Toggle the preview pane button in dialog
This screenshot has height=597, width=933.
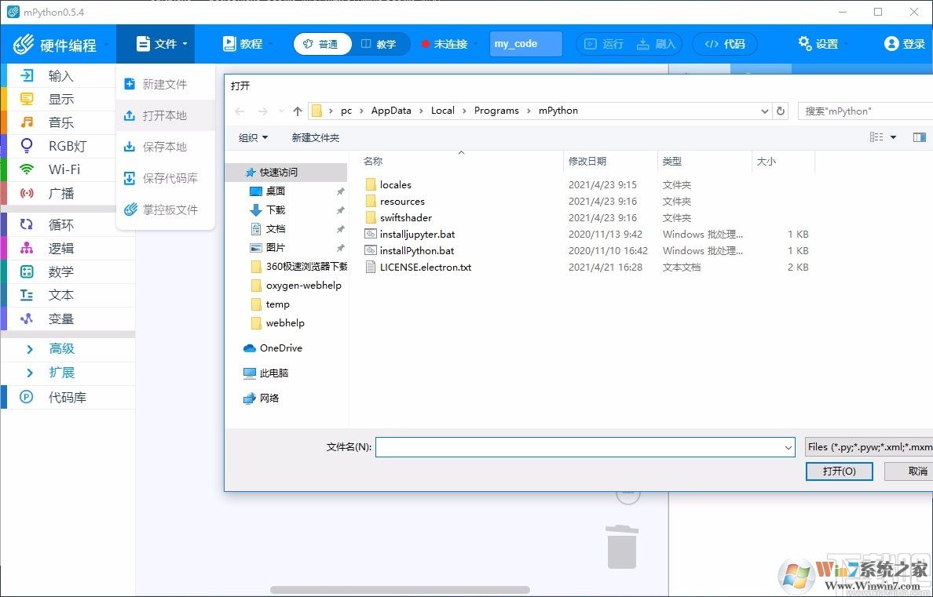tap(919, 138)
